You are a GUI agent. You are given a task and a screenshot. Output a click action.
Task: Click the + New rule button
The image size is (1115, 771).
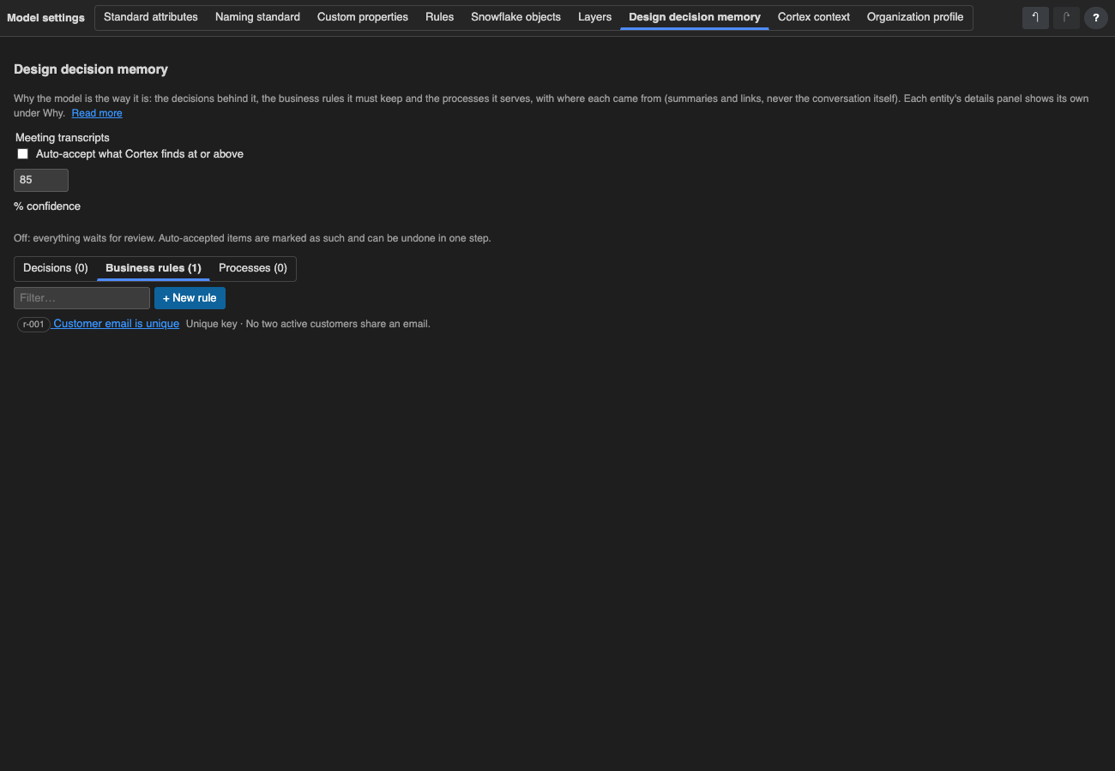tap(190, 298)
